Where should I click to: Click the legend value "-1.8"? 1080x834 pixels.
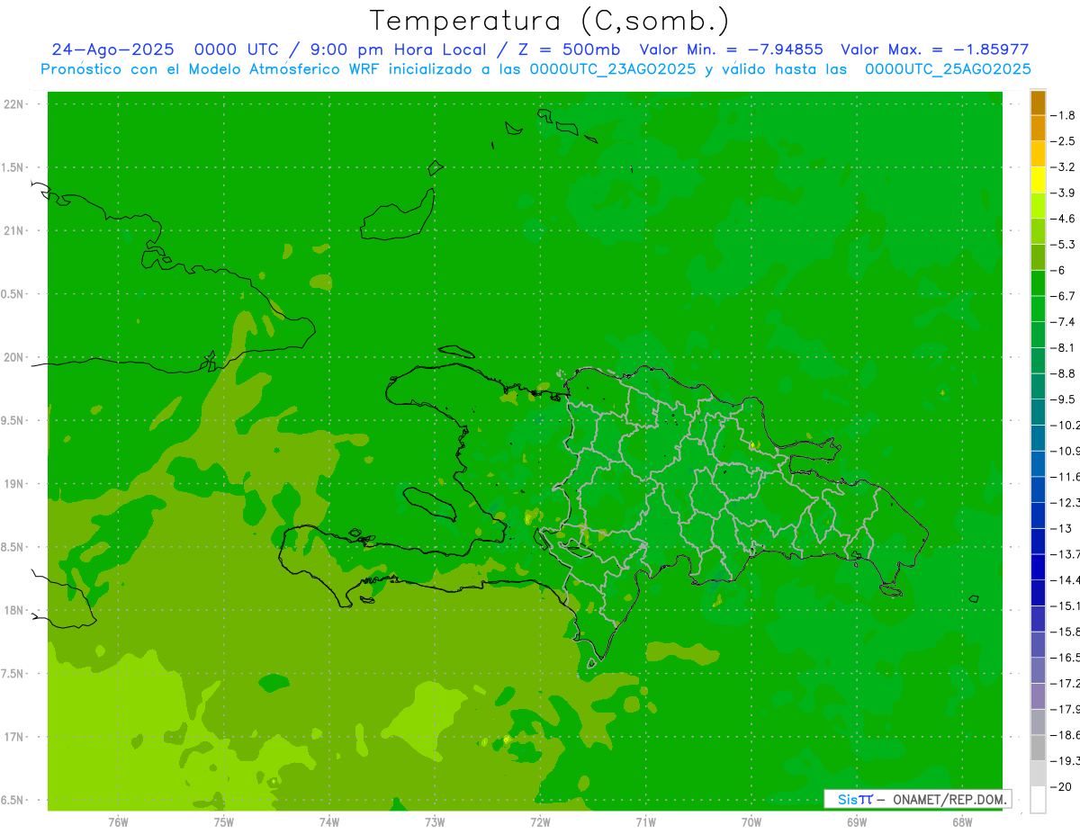click(1064, 115)
